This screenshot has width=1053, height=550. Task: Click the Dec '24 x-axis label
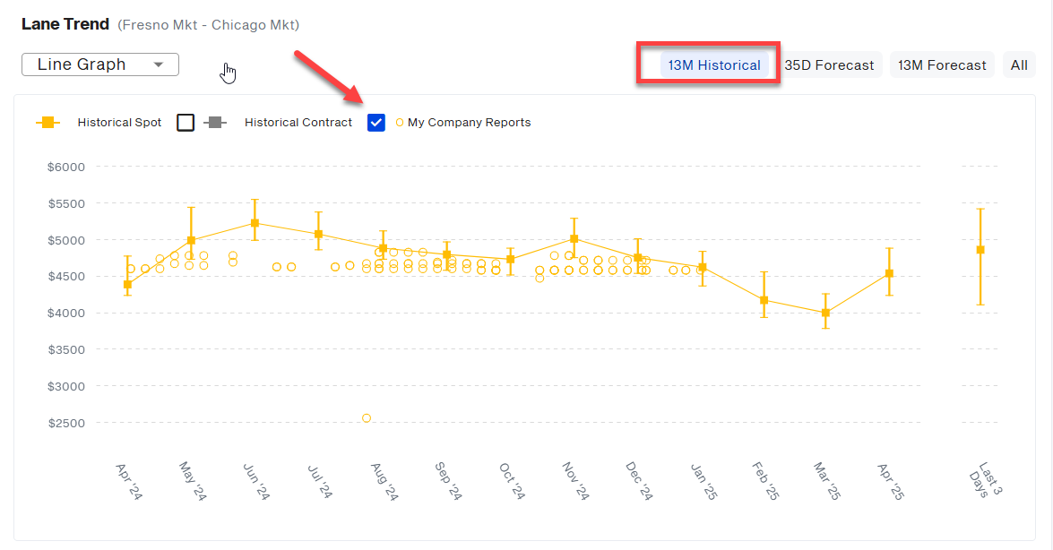click(639, 482)
